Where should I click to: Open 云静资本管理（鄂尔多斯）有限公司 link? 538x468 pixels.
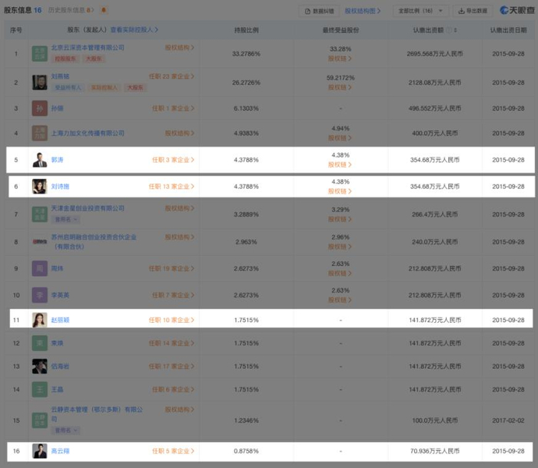[97, 414]
